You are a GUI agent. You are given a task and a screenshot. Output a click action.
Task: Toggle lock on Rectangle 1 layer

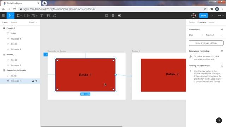[x=33, y=81]
